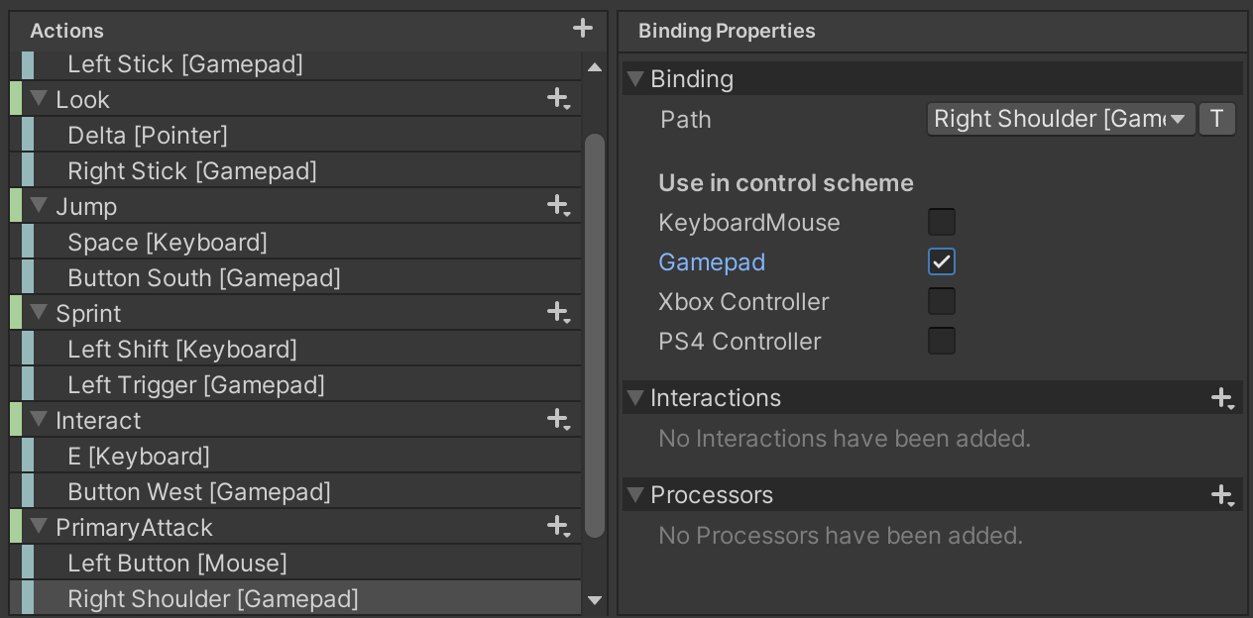Tick the PS4 Controller checkbox
This screenshot has width=1253, height=618.
tap(941, 341)
